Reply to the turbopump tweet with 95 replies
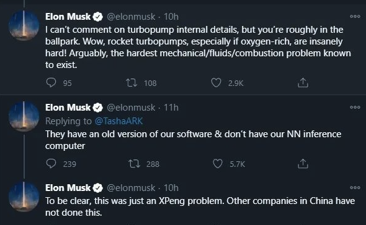The height and width of the screenshot is (225, 366). pos(51,83)
